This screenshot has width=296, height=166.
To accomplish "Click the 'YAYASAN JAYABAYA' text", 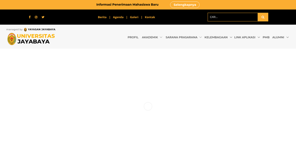I will [x=42, y=29].
